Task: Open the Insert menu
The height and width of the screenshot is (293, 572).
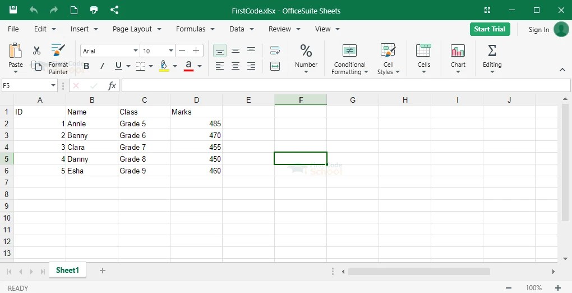Action: click(84, 29)
